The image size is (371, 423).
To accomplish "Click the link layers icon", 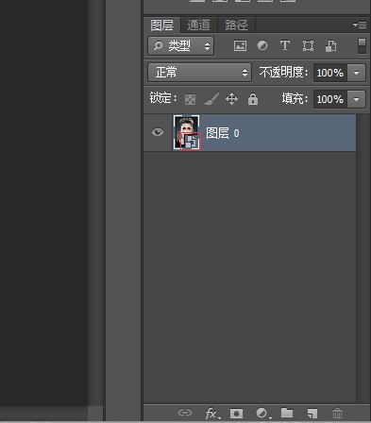I will 185,413.
